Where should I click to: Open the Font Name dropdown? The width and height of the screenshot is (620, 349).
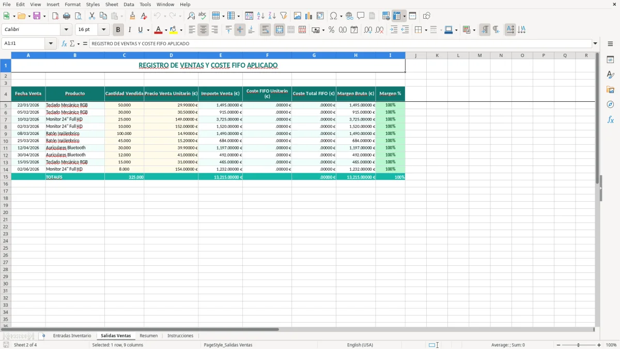tap(66, 30)
